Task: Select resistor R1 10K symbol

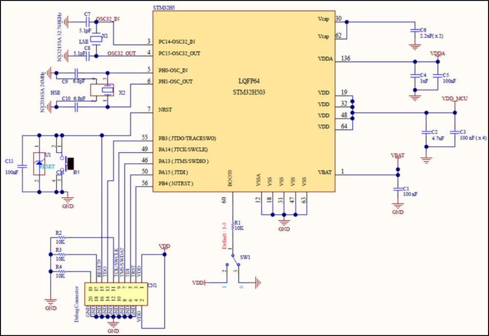Action: pyautogui.click(x=233, y=226)
